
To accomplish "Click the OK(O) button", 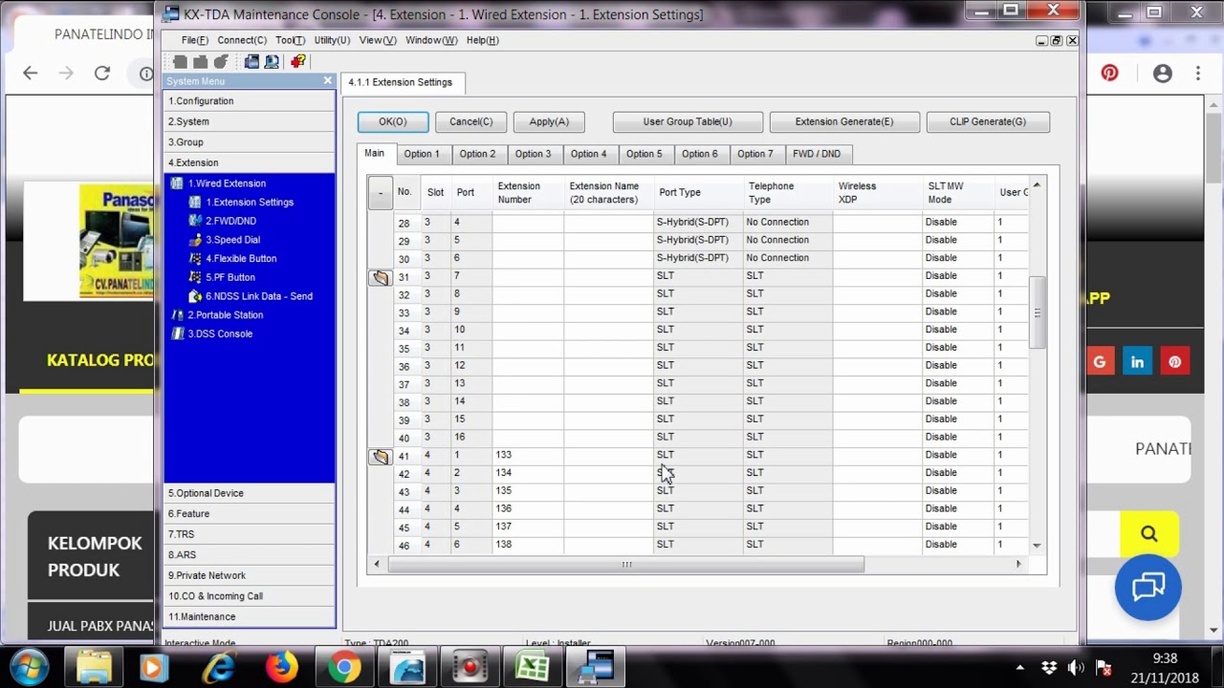I will click(393, 121).
